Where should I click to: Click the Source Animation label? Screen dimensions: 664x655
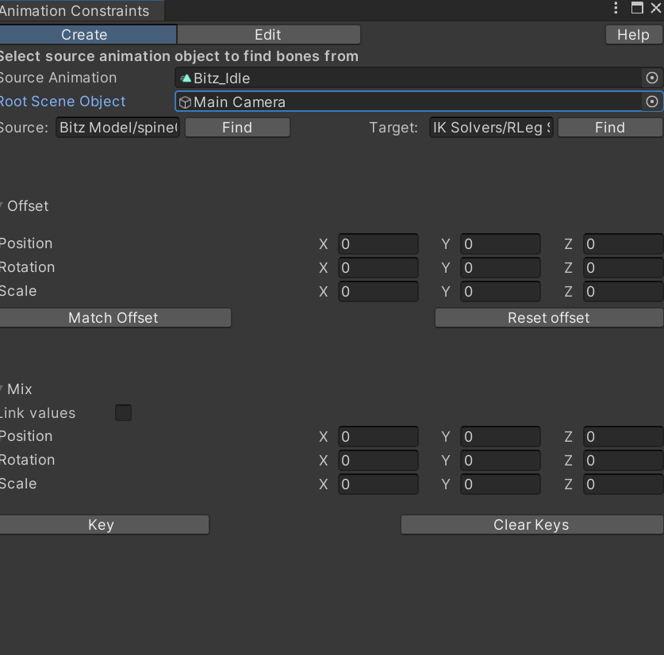pos(59,78)
